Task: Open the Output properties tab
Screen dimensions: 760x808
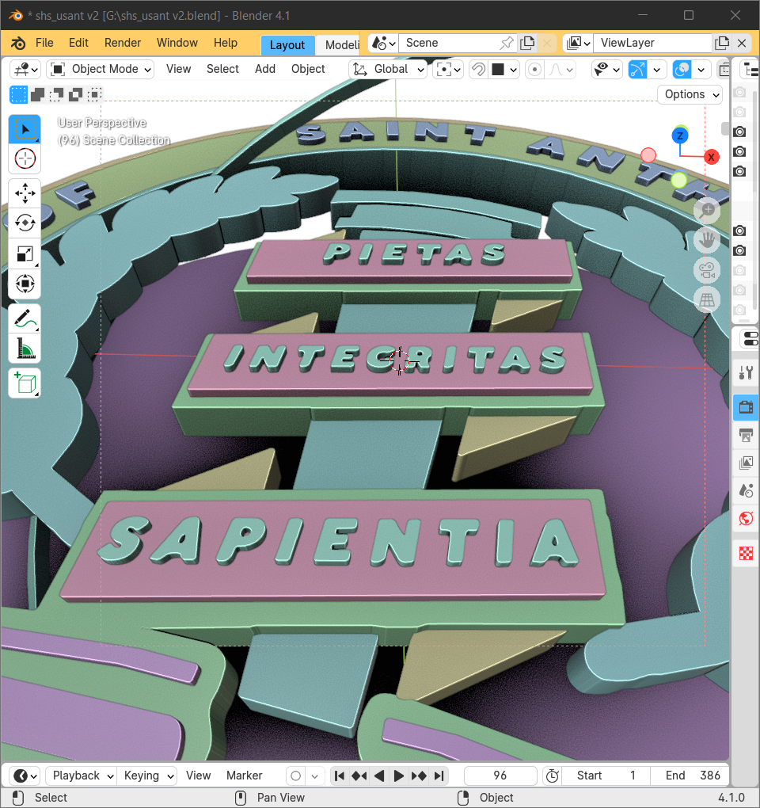Action: point(746,436)
